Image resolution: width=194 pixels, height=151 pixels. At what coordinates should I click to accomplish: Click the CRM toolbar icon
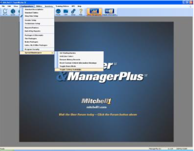point(66,12)
